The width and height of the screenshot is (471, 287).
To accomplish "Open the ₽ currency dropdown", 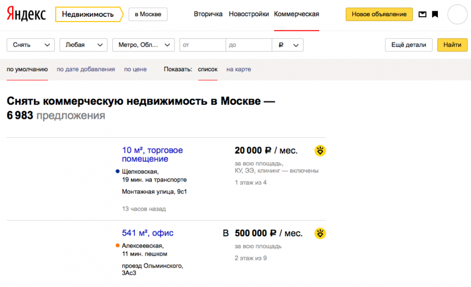I will (287, 45).
